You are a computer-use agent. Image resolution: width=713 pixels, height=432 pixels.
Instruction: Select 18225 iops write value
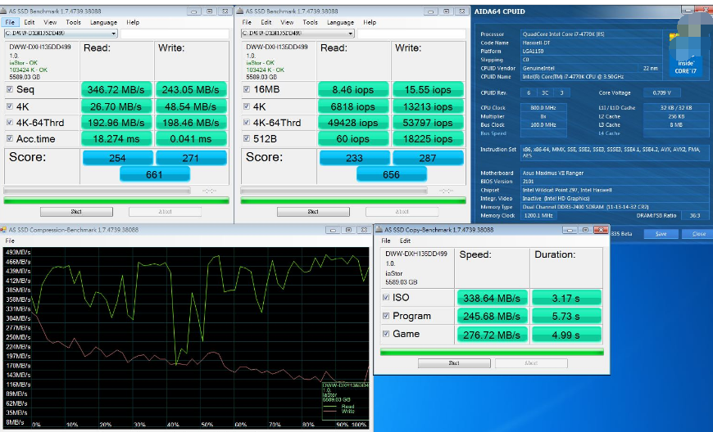[x=428, y=139]
